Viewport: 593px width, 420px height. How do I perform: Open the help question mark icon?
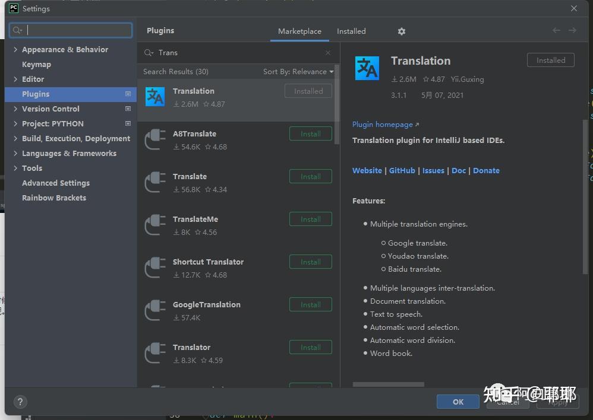[x=20, y=402]
